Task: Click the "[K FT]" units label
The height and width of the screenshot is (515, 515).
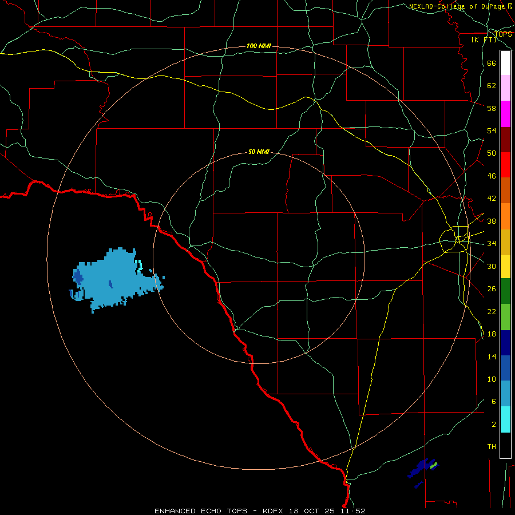Action: click(x=484, y=39)
